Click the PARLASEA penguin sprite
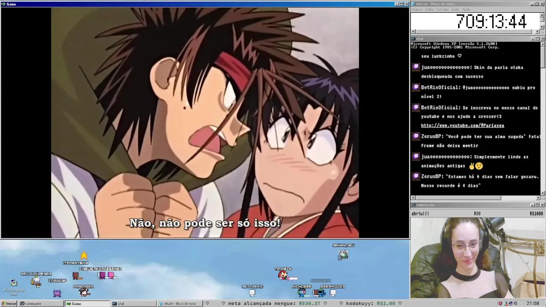Image resolution: width=546 pixels, height=307 pixels. (x=84, y=293)
